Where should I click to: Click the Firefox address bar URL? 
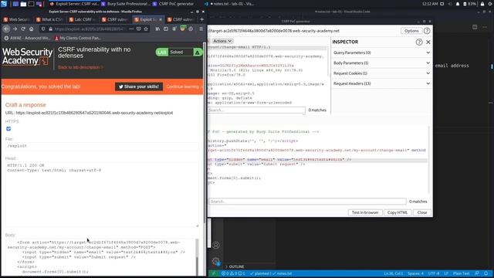coord(90,29)
